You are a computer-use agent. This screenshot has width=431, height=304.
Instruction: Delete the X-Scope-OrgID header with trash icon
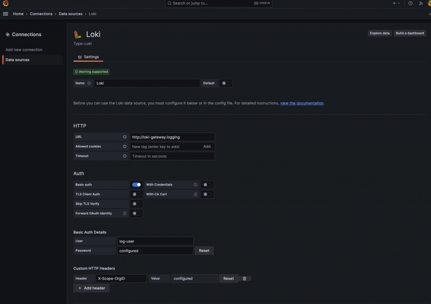245,278
